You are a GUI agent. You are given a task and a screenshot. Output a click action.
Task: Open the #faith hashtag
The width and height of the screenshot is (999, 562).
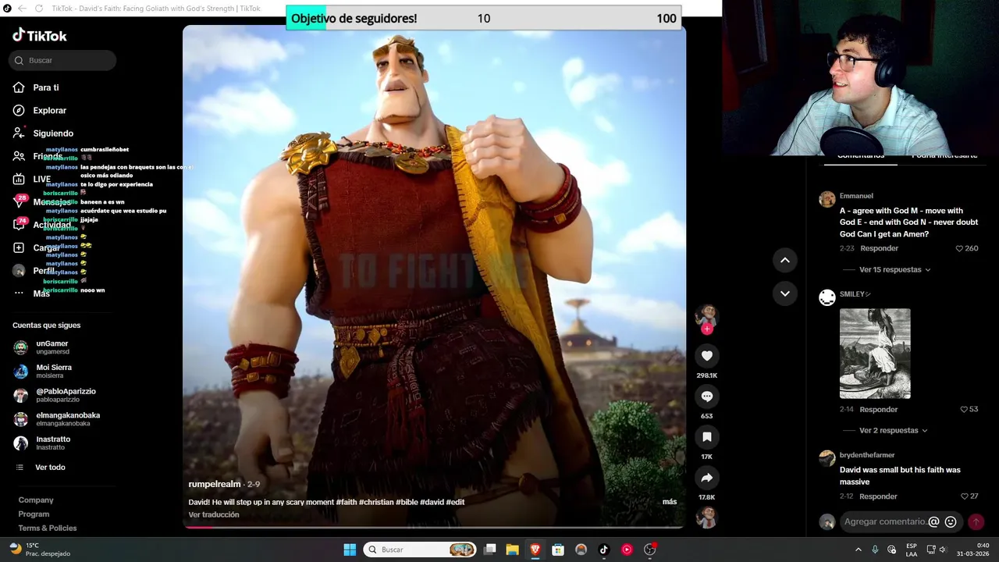click(346, 502)
